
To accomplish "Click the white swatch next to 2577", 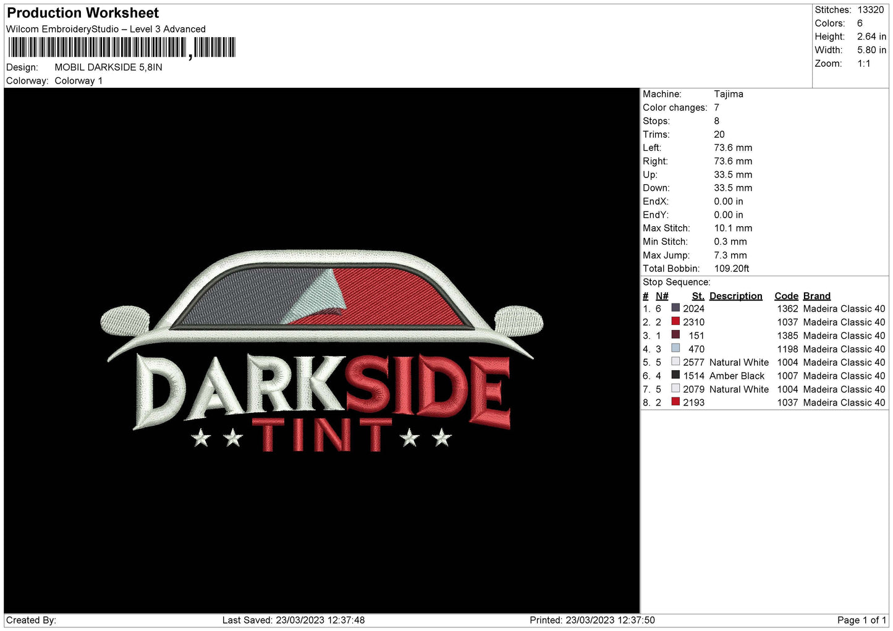I will (x=675, y=362).
